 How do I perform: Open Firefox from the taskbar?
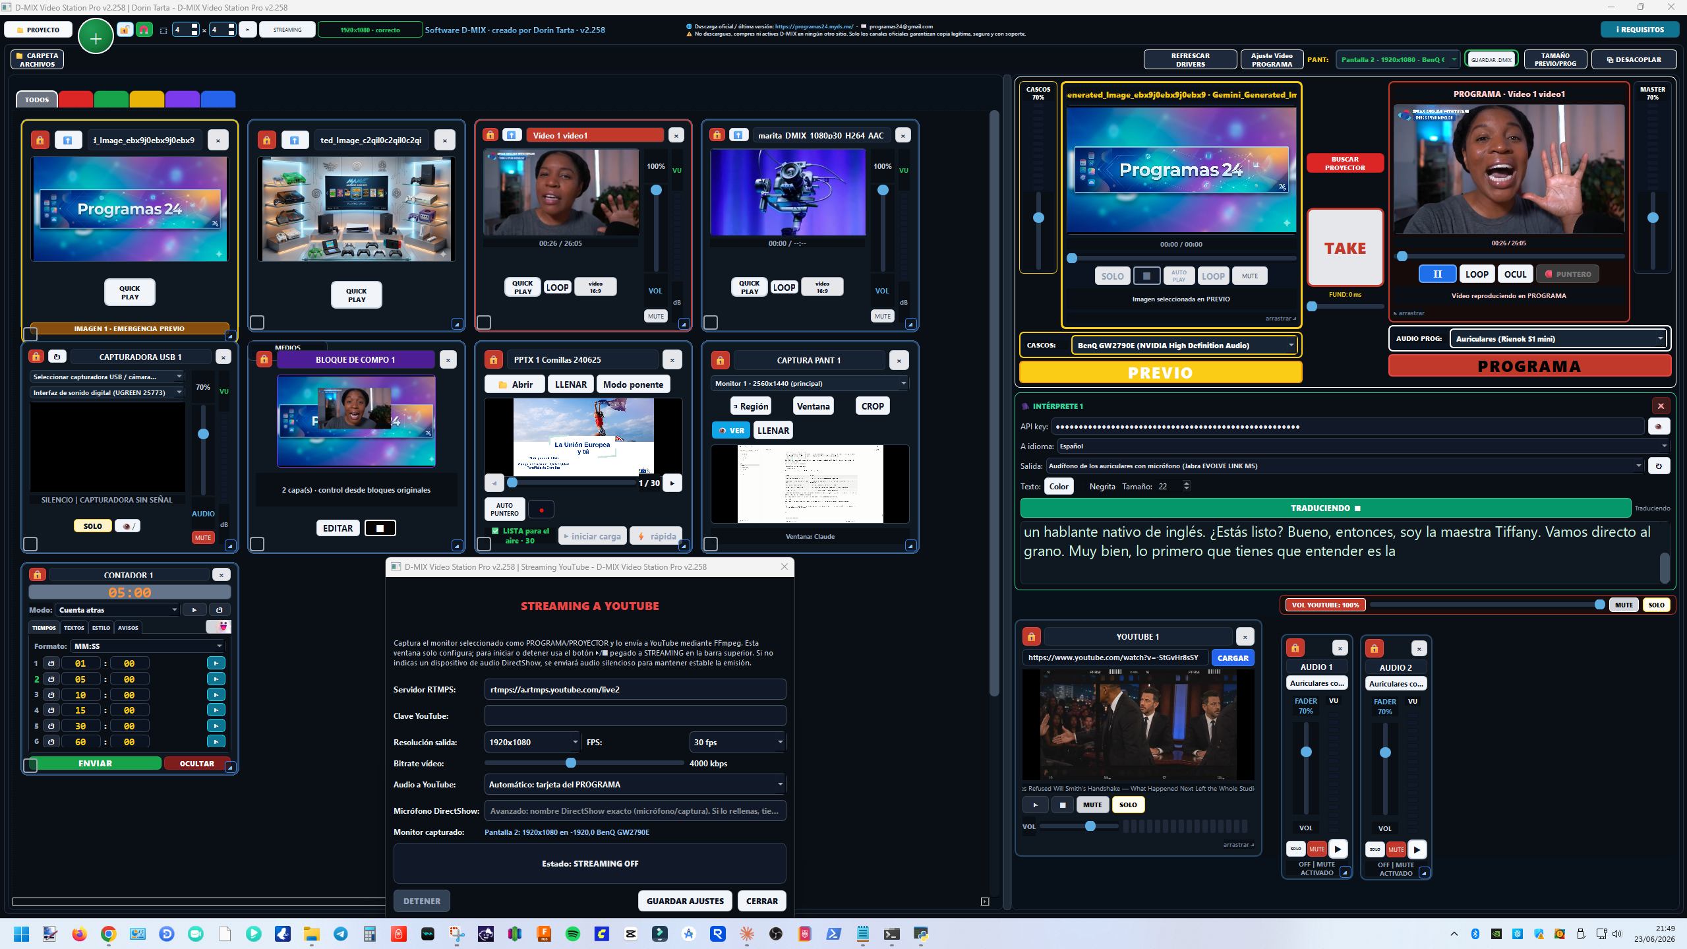[x=80, y=934]
